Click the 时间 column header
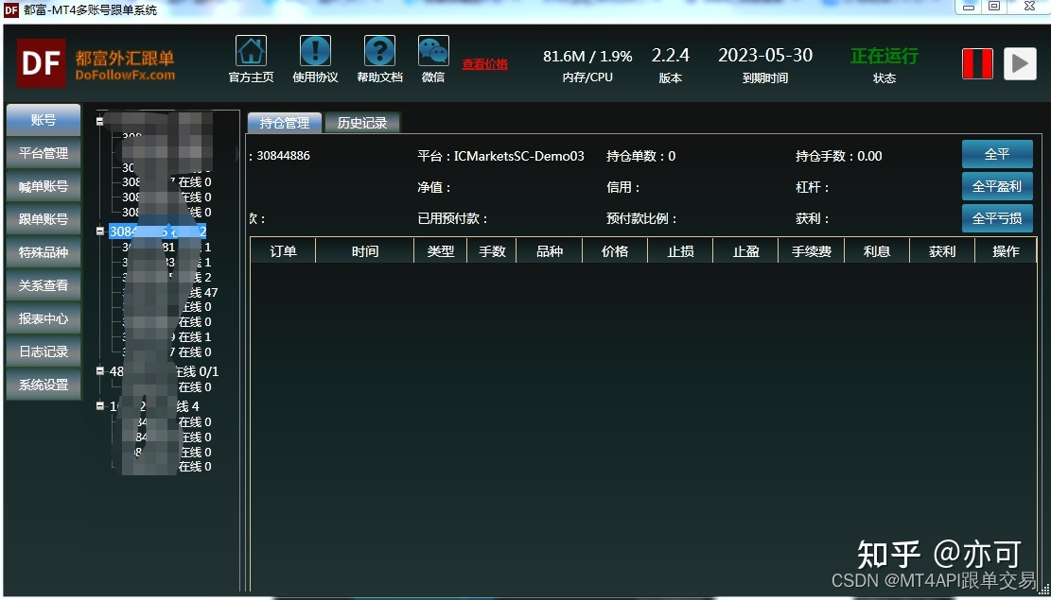The height and width of the screenshot is (600, 1051). coord(364,251)
